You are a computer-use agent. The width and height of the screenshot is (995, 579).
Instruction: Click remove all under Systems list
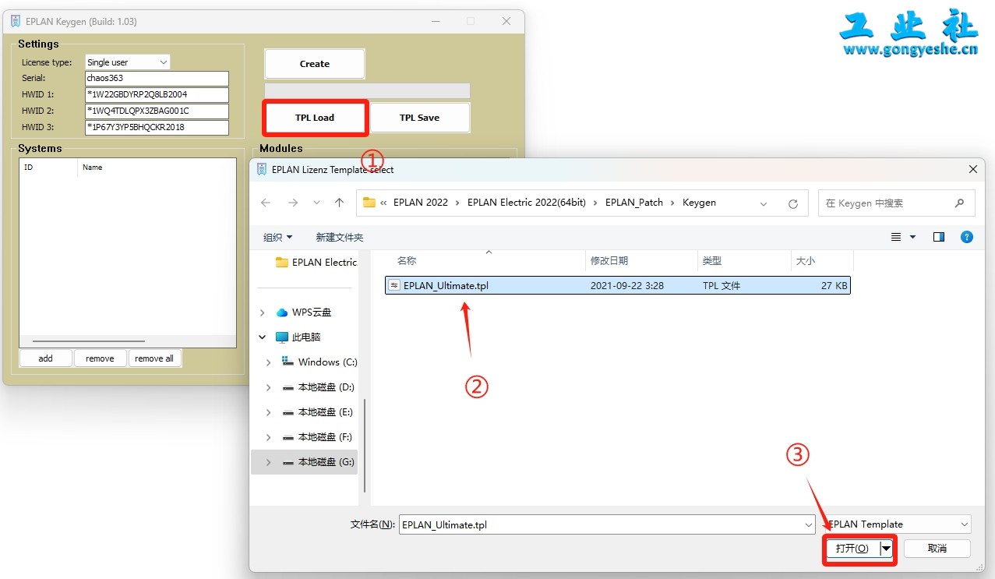tap(154, 358)
